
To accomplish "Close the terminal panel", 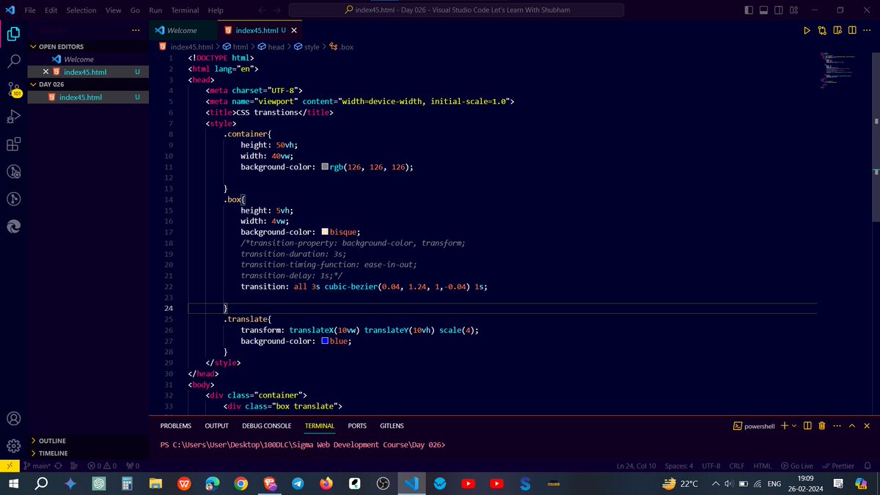I will click(867, 425).
